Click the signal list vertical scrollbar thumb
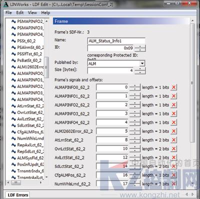The image size is (200, 199). pos(46,67)
